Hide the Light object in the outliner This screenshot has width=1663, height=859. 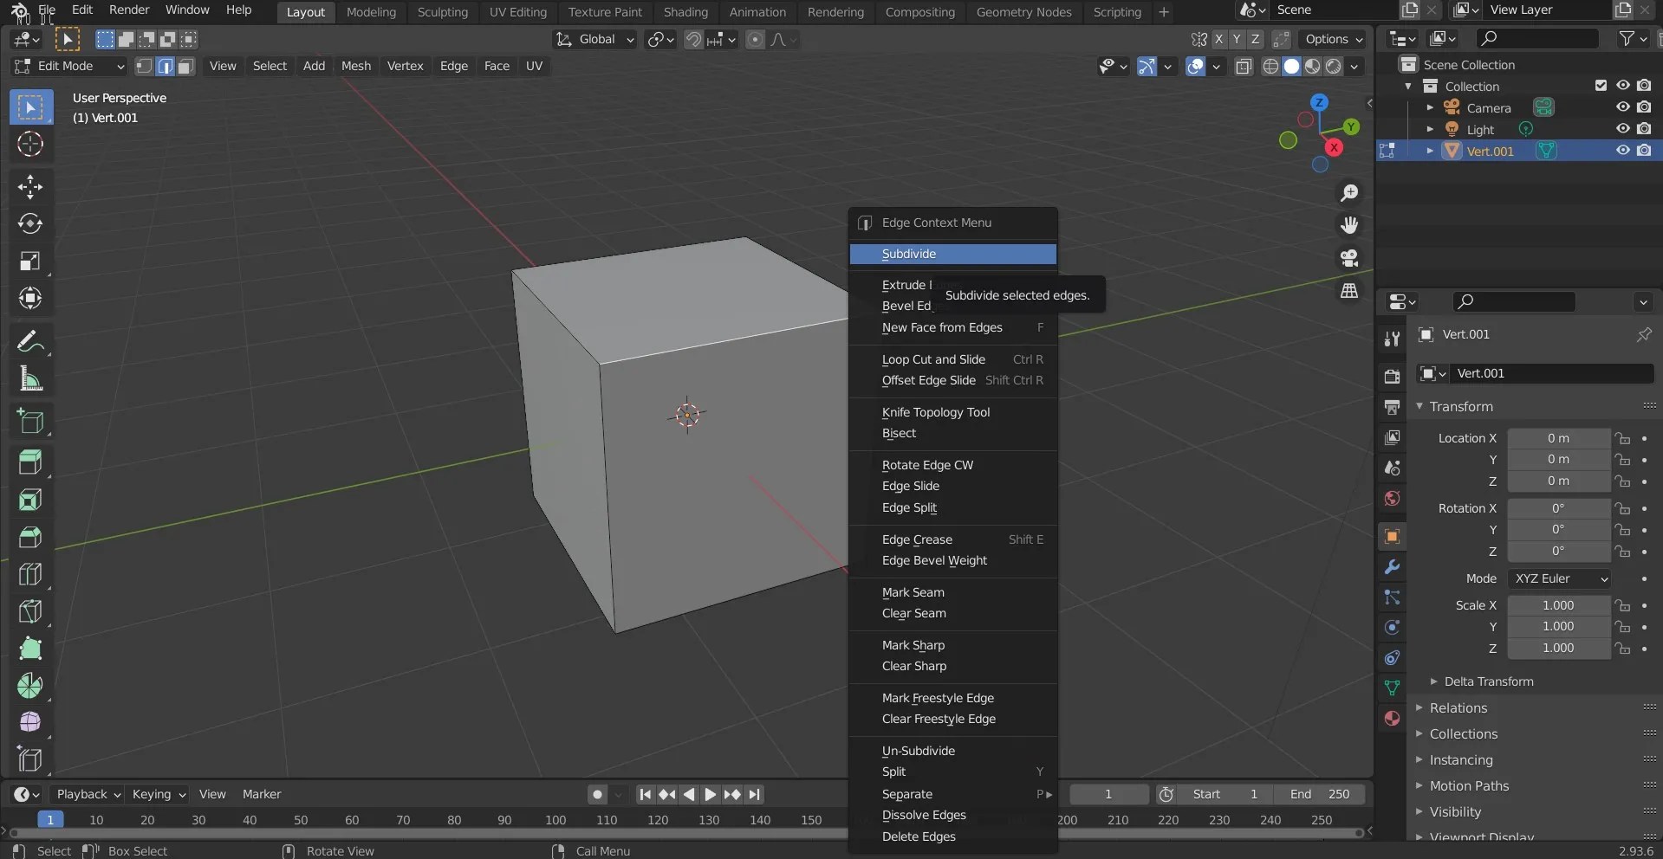pyautogui.click(x=1622, y=128)
